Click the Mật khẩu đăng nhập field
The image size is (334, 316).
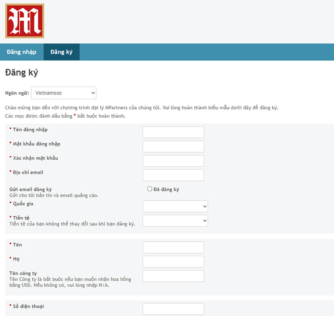(173, 147)
